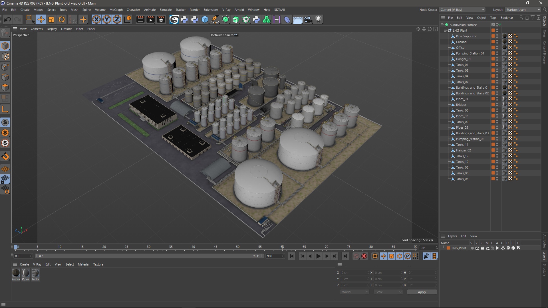548x308 pixels.
Task: Toggle Y axis lock
Action: click(107, 19)
